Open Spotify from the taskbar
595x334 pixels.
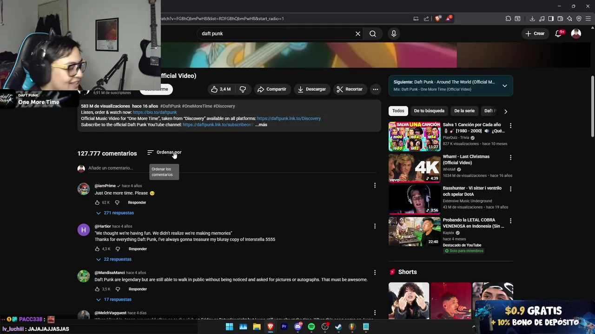pos(311,327)
